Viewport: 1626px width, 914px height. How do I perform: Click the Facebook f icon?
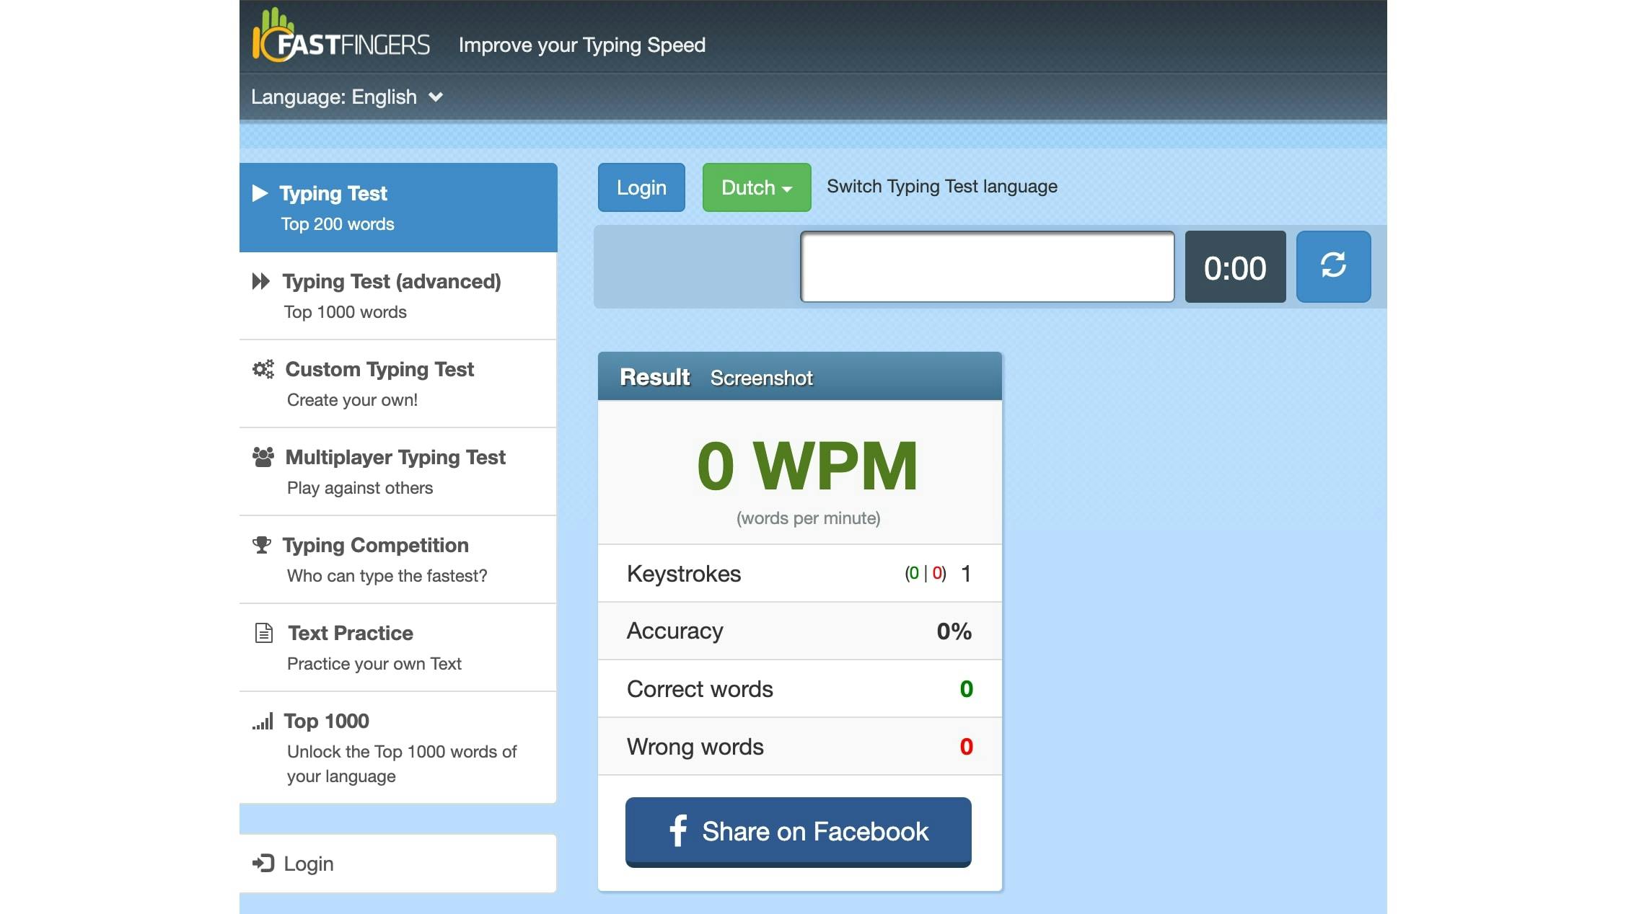[677, 831]
